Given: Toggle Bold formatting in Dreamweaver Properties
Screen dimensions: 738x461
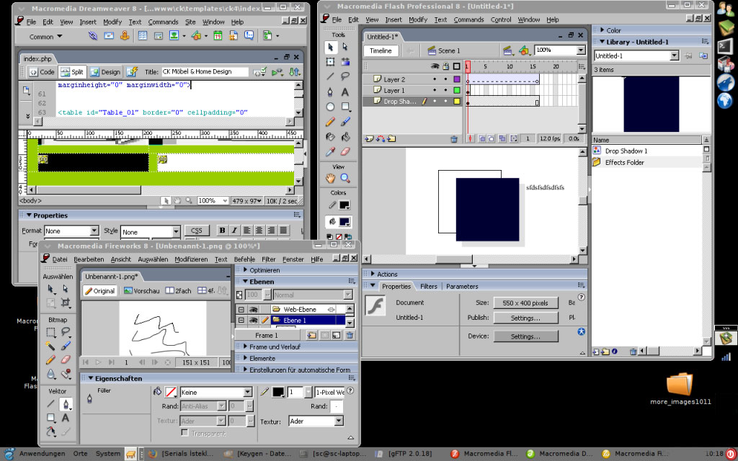Looking at the screenshot, I should (x=222, y=230).
